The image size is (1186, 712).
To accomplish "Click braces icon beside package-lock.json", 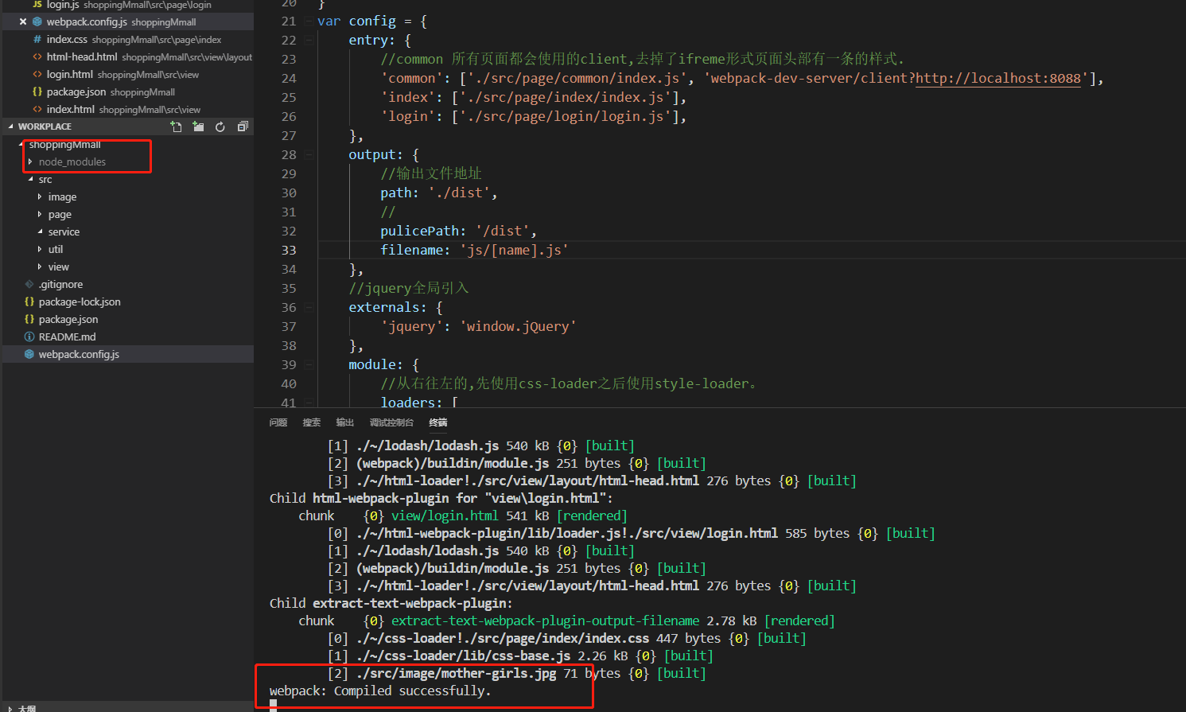I will pyautogui.click(x=29, y=302).
